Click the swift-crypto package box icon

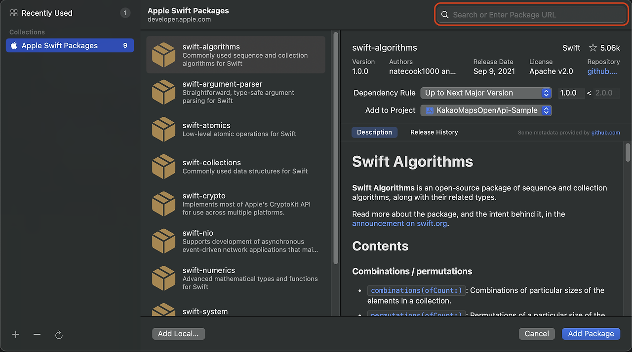click(x=163, y=204)
